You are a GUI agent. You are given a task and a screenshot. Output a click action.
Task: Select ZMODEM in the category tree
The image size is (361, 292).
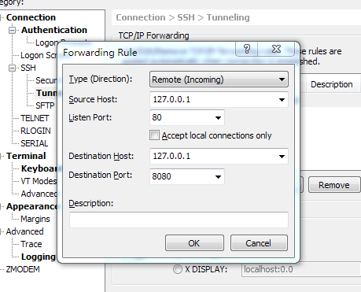23,269
